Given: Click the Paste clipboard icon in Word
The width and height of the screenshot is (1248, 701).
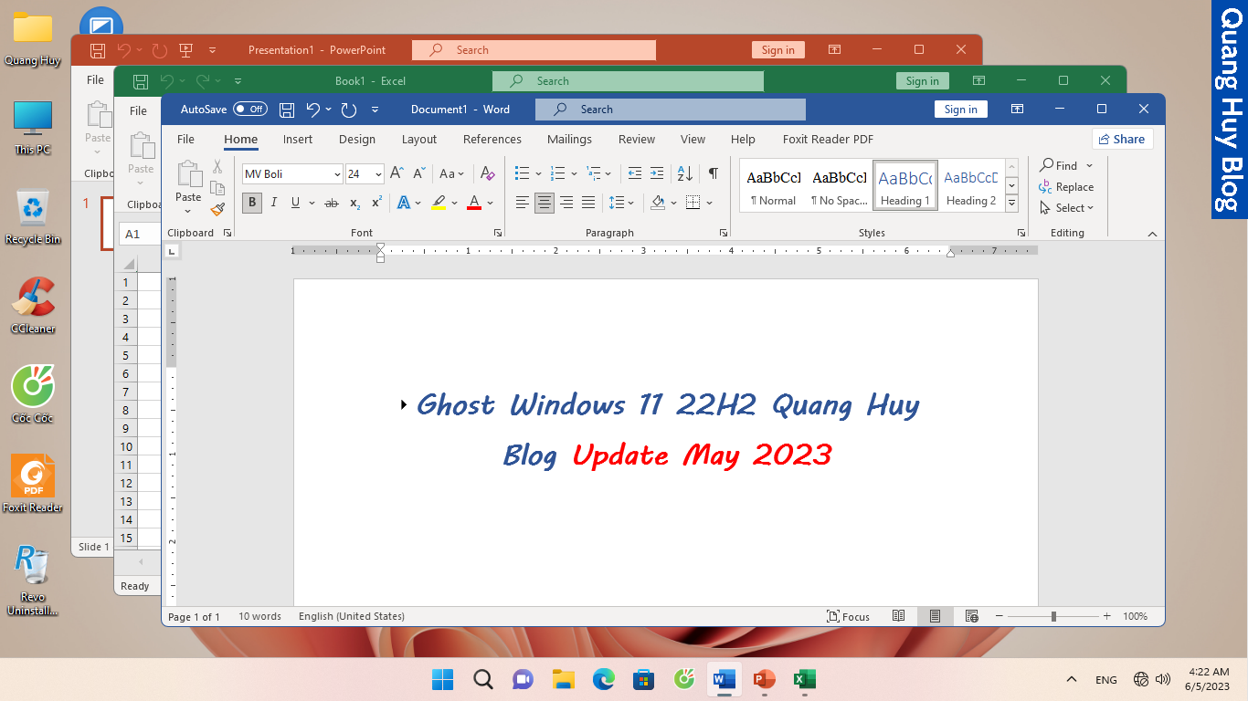Looking at the screenshot, I should tap(189, 174).
